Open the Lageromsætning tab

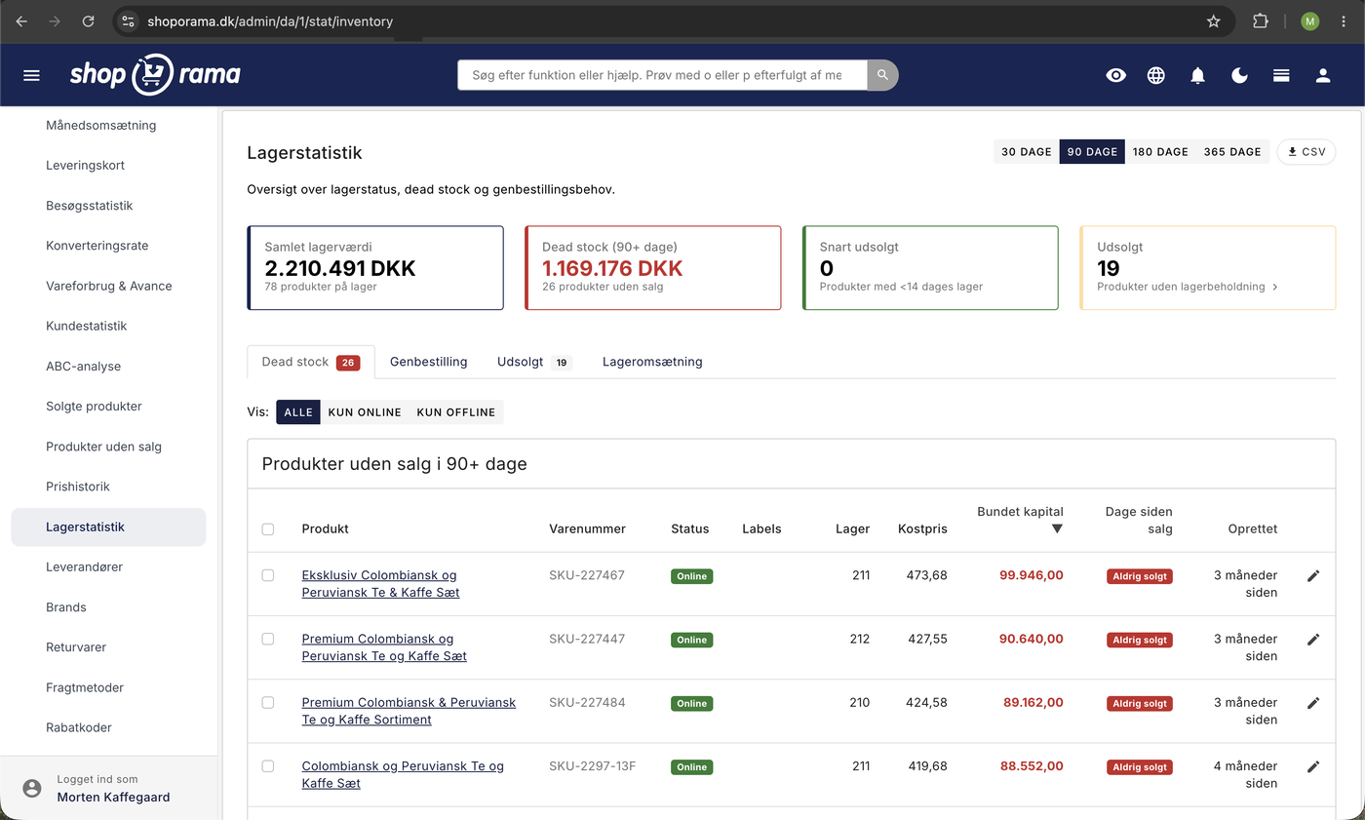click(x=652, y=362)
